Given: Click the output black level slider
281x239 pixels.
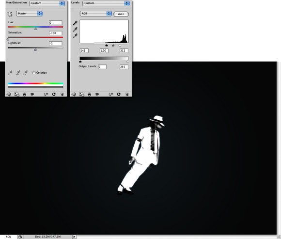Looking at the screenshot, I should click(x=80, y=62).
